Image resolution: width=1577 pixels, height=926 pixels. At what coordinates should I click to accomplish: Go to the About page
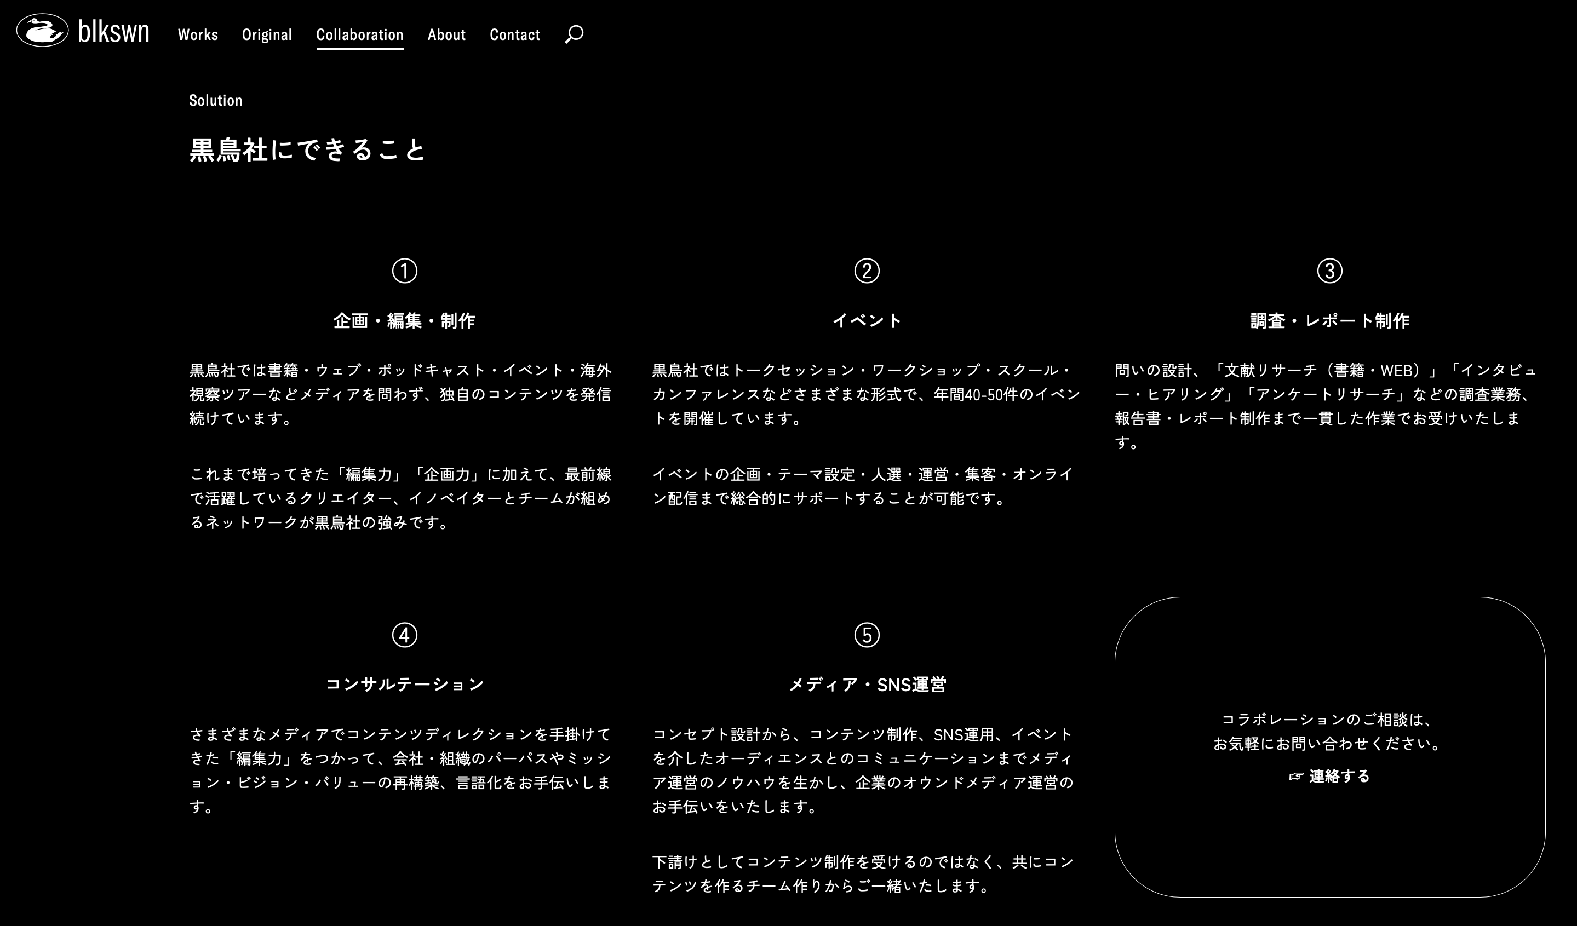(446, 34)
